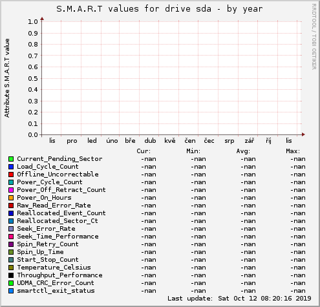This screenshot has width=320, height=307.
Task: Select the Temperature_Celsius legend label
Action: [54, 268]
